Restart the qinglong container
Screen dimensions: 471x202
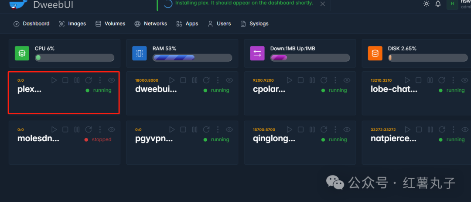324,129
